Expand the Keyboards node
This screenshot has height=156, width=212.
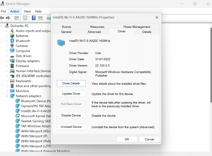pos(7,81)
